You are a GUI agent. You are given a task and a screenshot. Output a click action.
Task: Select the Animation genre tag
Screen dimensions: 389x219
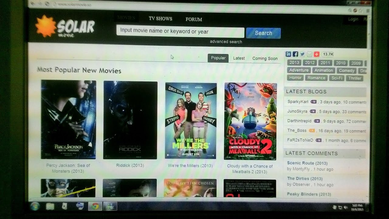point(324,70)
